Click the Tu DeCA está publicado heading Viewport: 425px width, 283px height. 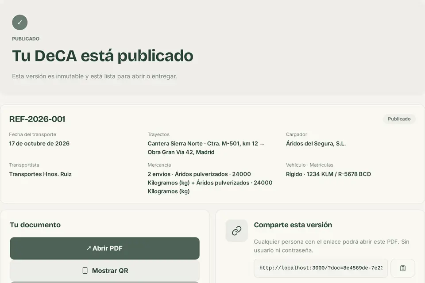103,56
